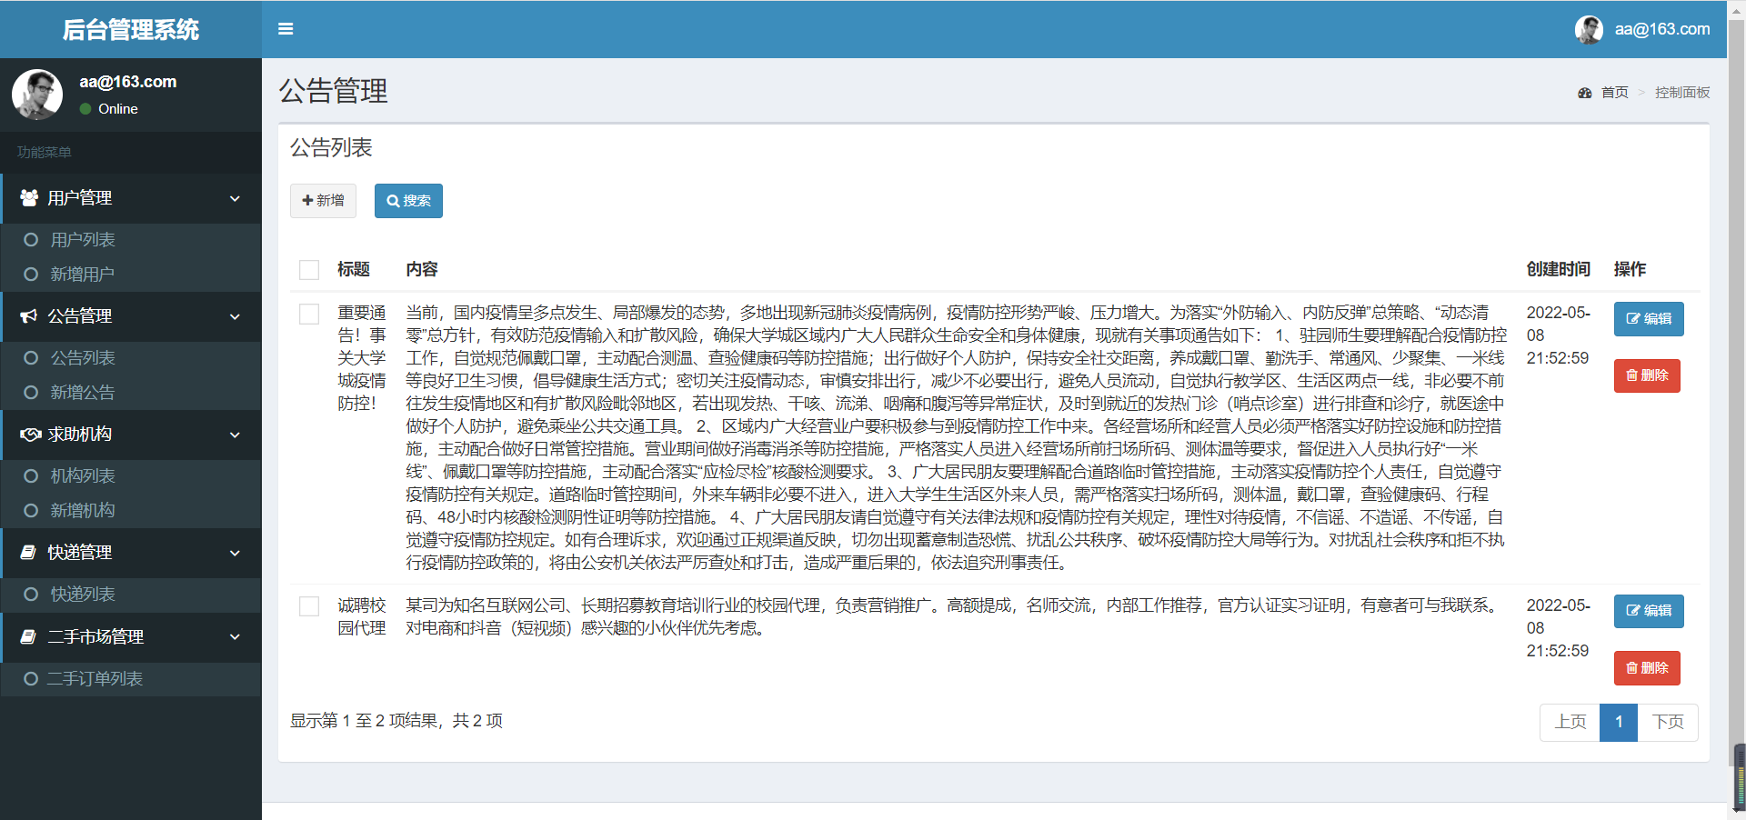Delete the 诚聘校园代理 notice via 删除
This screenshot has width=1746, height=820.
pyautogui.click(x=1647, y=668)
